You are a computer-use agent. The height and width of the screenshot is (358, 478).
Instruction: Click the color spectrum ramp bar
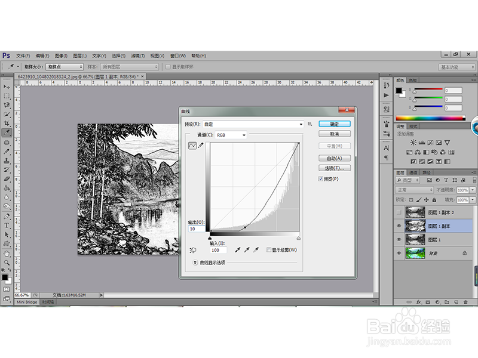tap(430, 118)
